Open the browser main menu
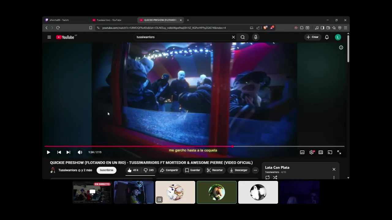 pyautogui.click(x=345, y=28)
